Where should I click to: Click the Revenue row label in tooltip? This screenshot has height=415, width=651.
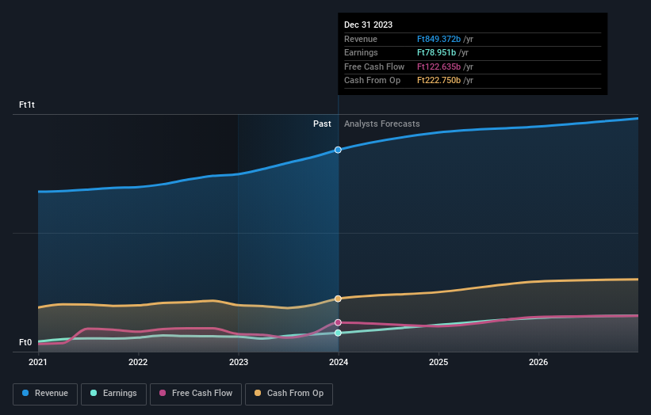click(x=361, y=39)
